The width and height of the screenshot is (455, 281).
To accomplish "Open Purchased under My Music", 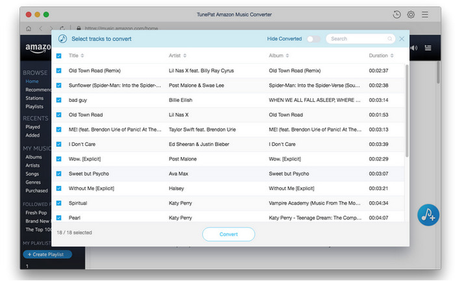I will click(x=36, y=191).
